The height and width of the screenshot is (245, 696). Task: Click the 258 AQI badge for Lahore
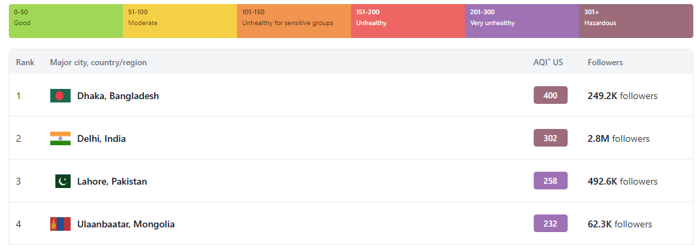551,181
